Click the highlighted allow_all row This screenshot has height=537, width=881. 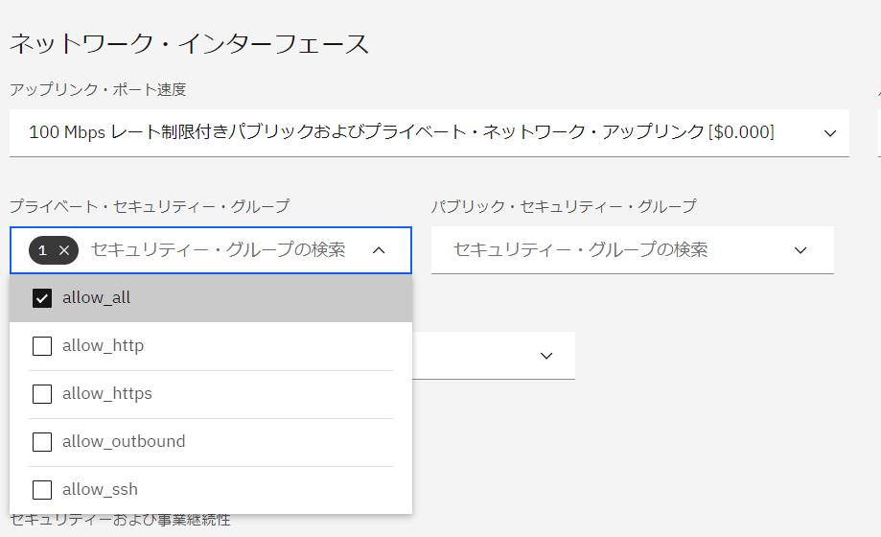[211, 298]
